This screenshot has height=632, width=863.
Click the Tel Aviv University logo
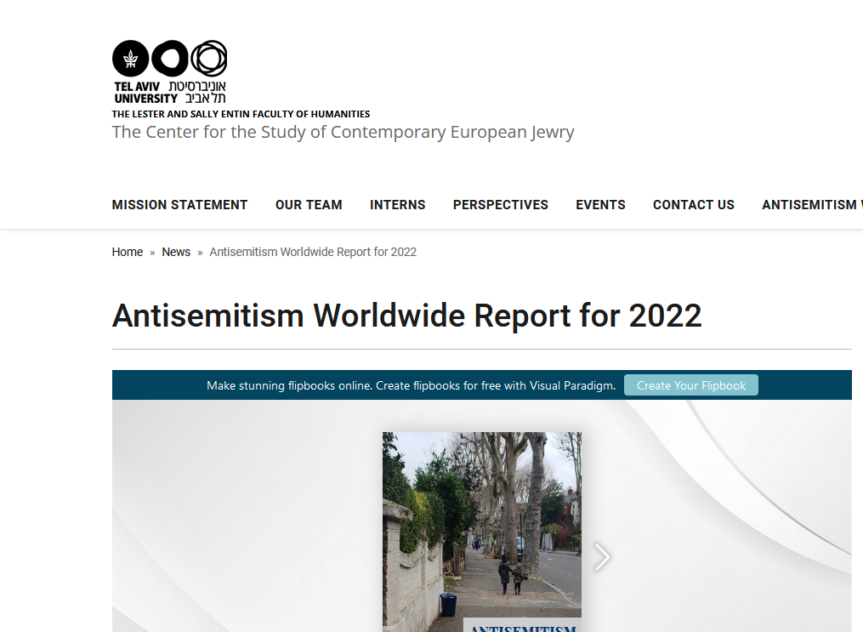pos(169,71)
